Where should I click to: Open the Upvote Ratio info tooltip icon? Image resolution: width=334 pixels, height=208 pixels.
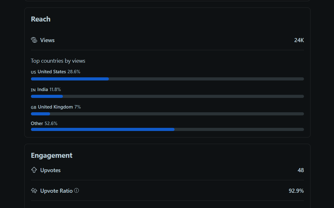click(x=77, y=191)
